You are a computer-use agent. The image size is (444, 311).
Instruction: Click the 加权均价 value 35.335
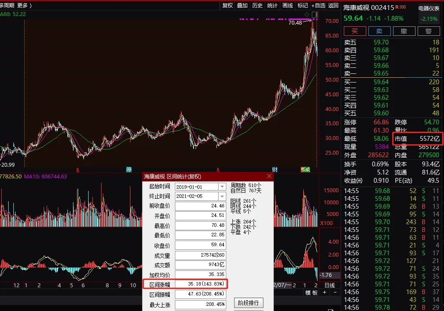point(200,274)
